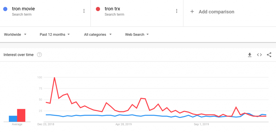Open the embed code icon

259,55
